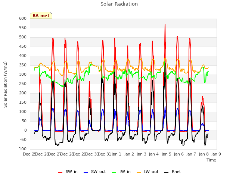Image resolution: width=239 pixels, height=179 pixels.
Task: Click the 600 y-axis tick label
Action: click(23, 18)
